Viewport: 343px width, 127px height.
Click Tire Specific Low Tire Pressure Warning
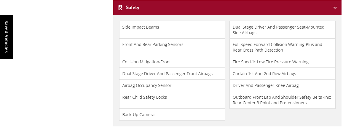271,62
